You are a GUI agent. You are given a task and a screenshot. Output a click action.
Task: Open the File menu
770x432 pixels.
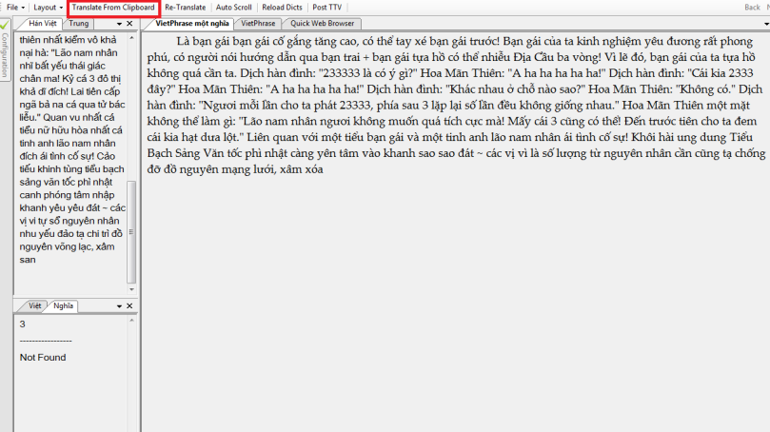pyautogui.click(x=14, y=7)
